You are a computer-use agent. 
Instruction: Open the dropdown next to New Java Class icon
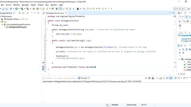tap(40, 9)
